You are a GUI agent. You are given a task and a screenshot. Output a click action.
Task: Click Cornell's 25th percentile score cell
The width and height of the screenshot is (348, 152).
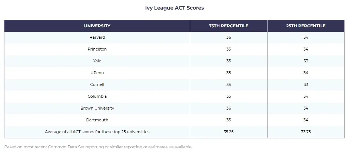pyautogui.click(x=305, y=85)
